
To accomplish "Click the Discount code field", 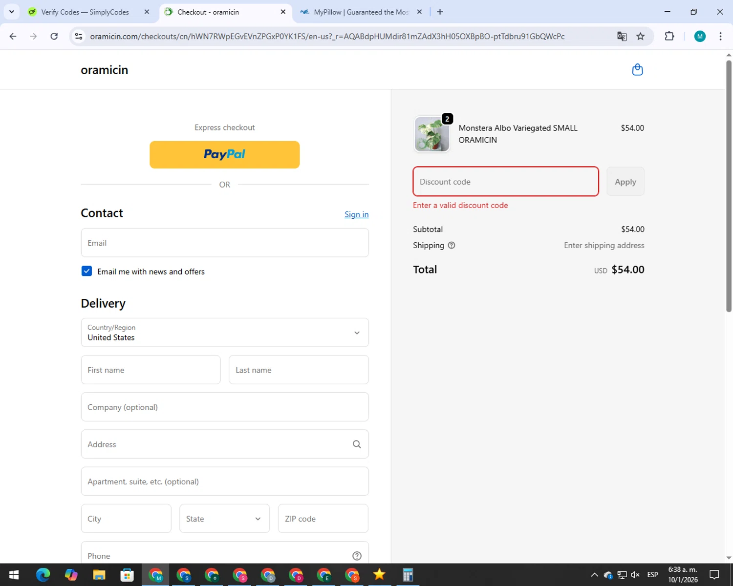I will pyautogui.click(x=506, y=182).
